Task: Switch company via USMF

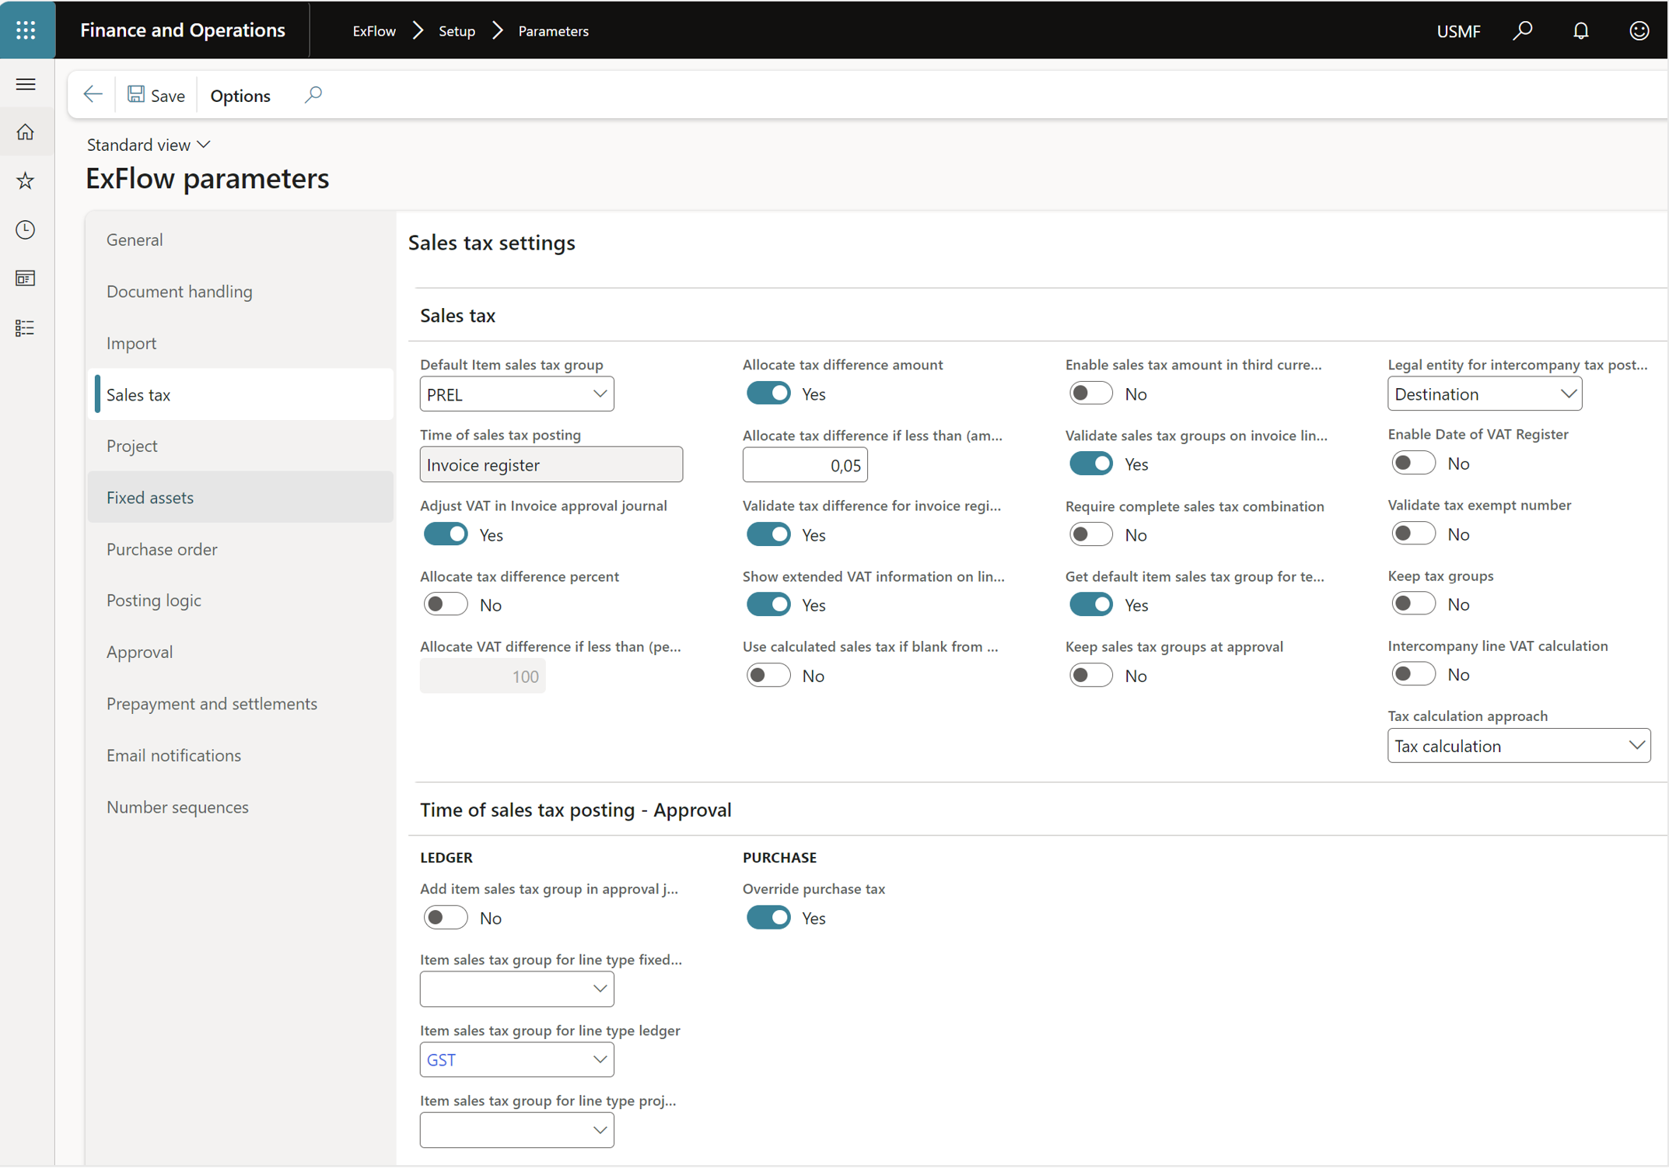Action: 1458,31
